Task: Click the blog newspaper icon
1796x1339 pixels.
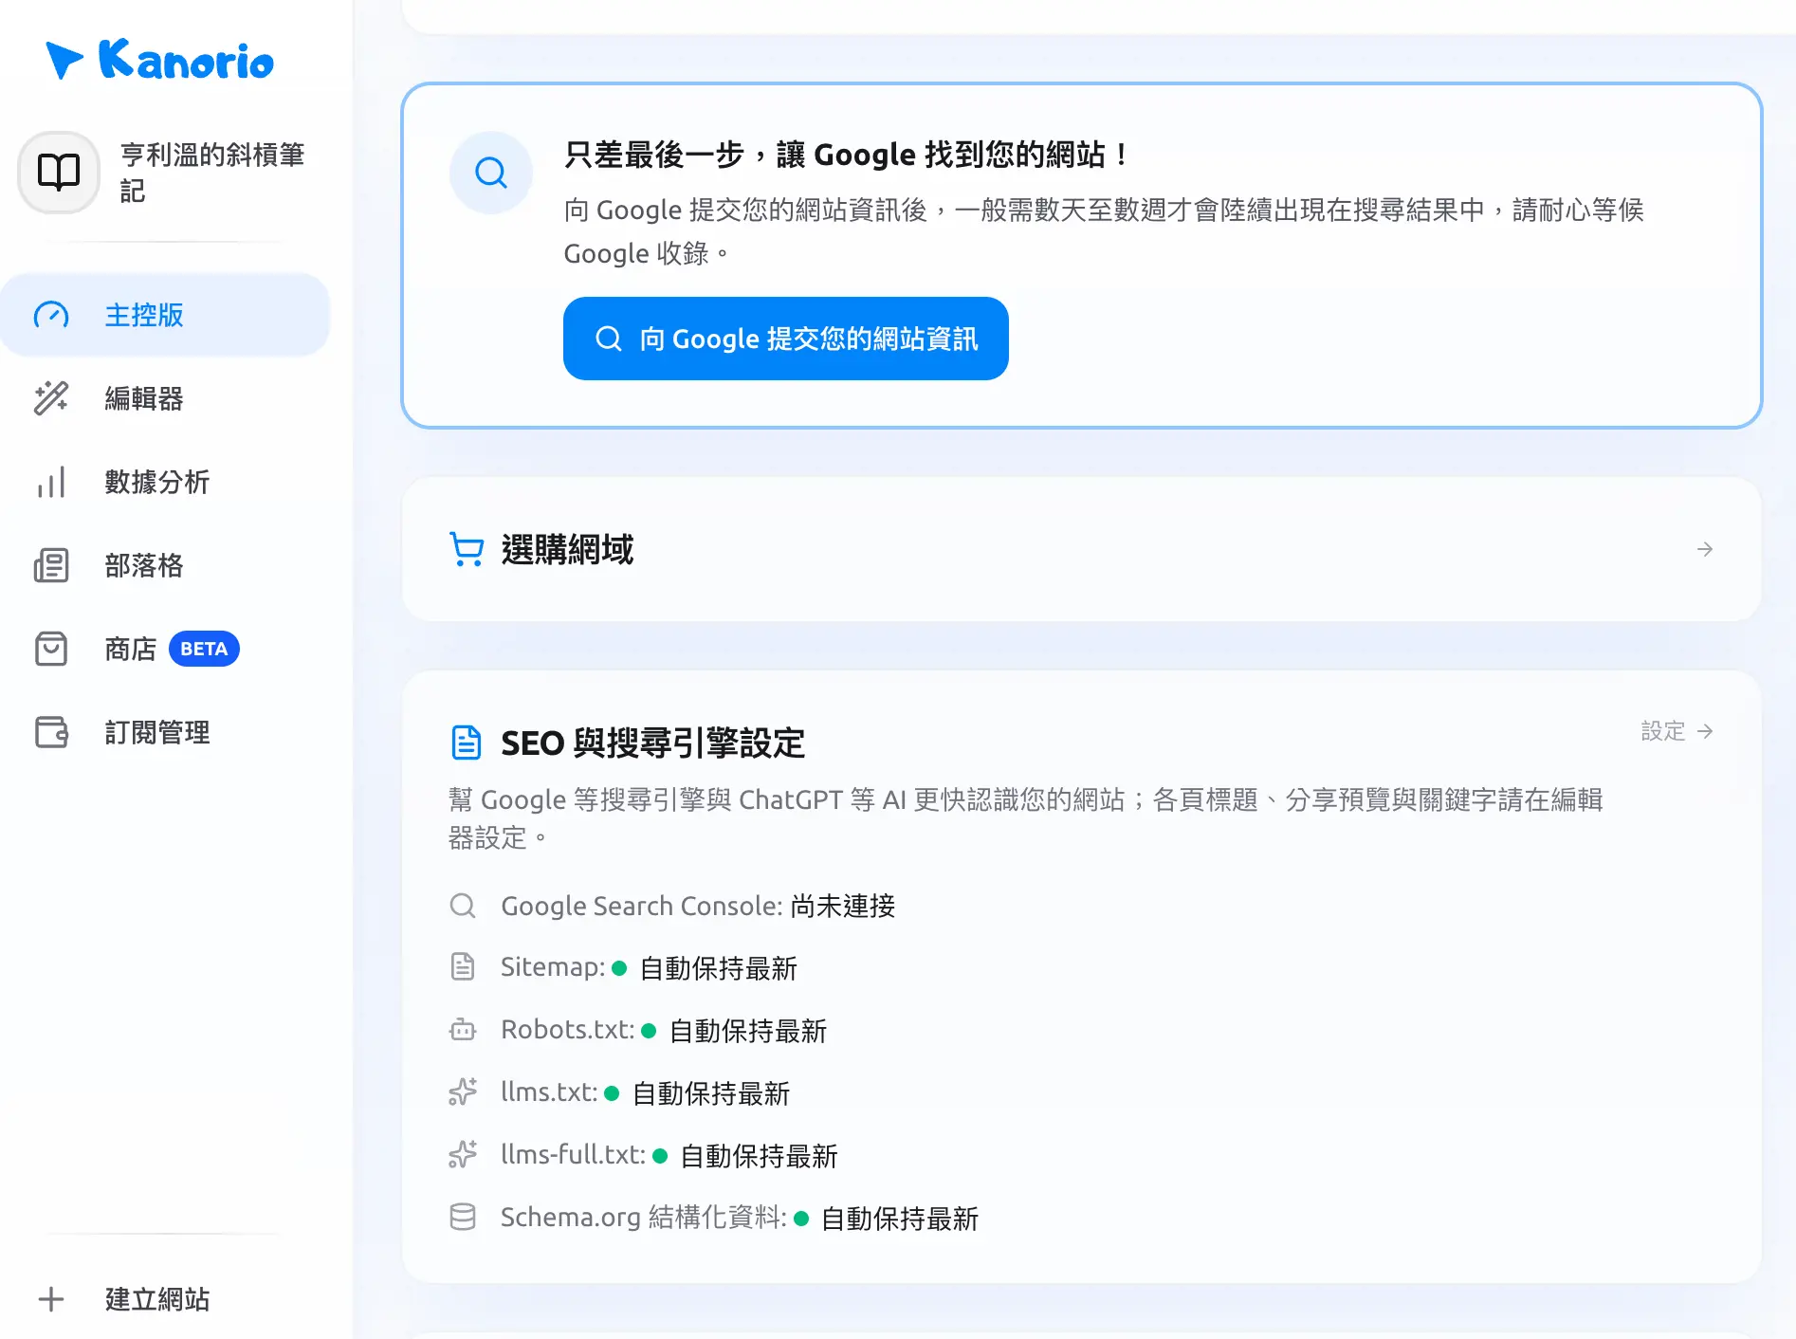Action: pyautogui.click(x=51, y=565)
